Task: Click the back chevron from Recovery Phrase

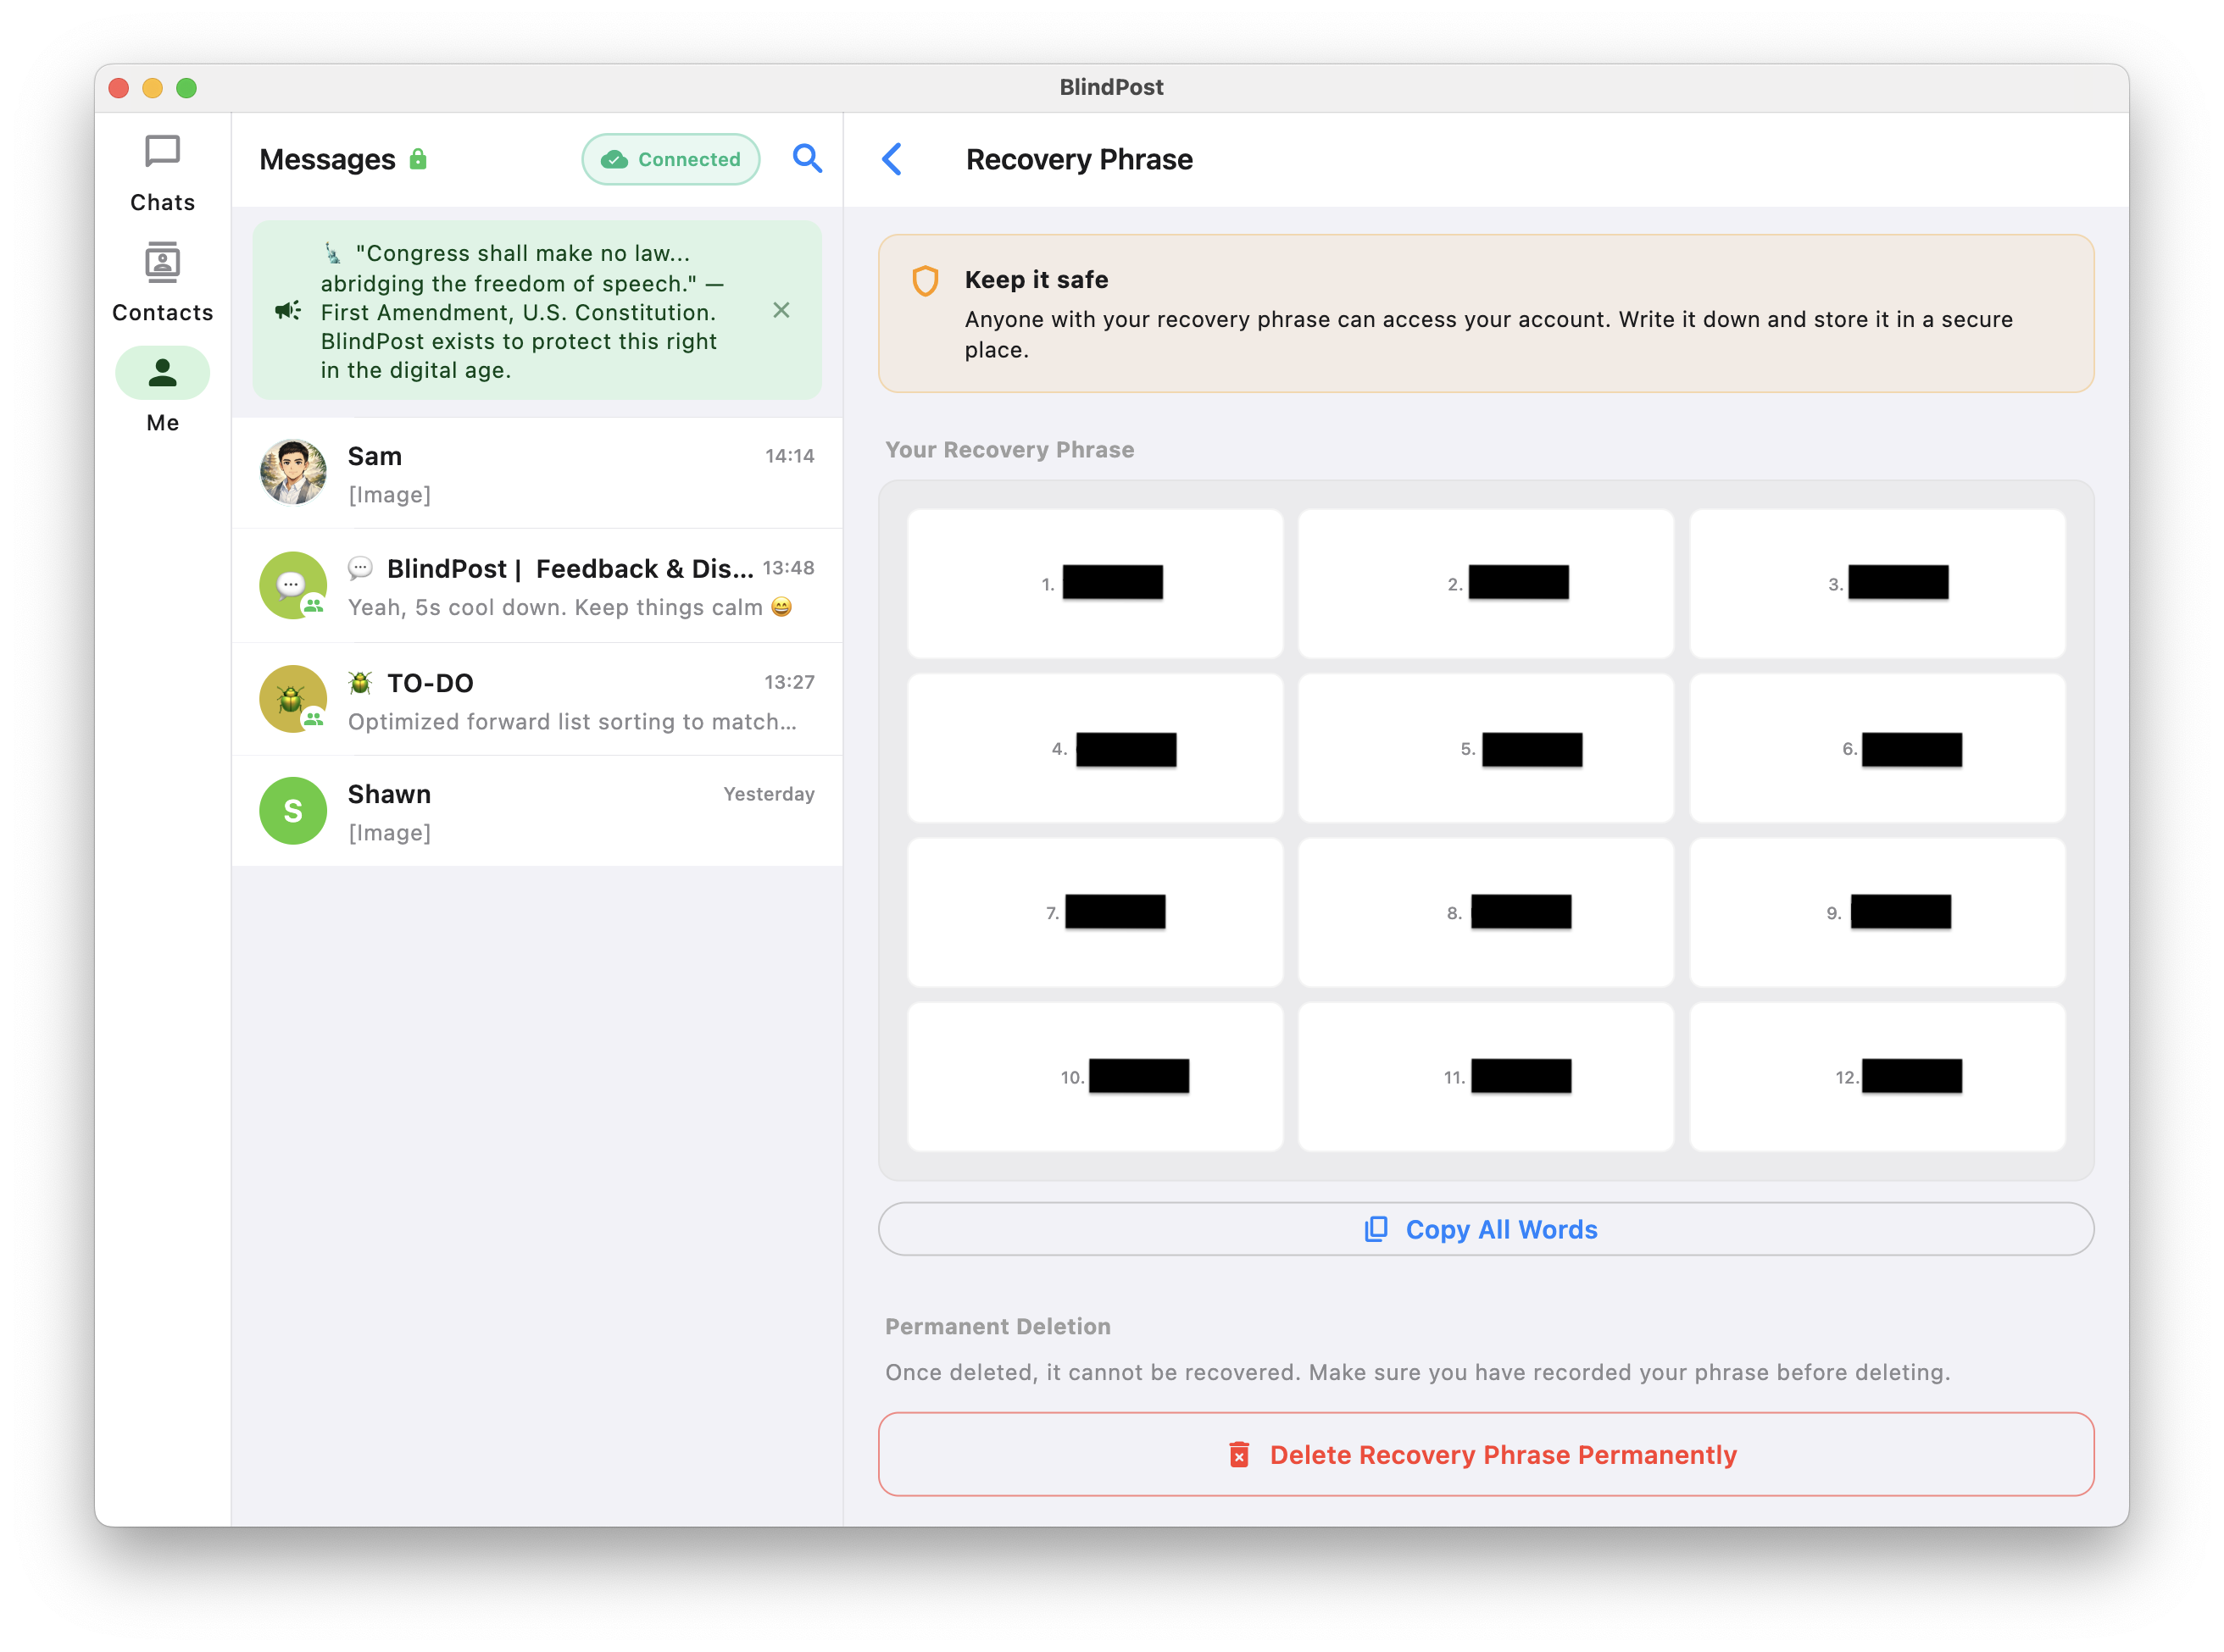Action: pos(892,159)
